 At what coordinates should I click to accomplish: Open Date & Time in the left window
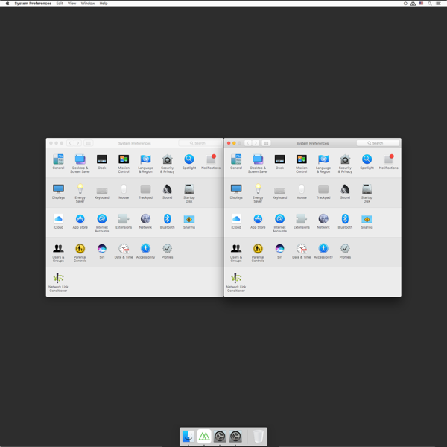click(x=124, y=251)
